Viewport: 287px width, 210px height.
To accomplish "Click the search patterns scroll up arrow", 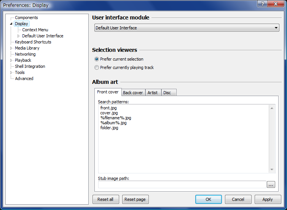I will click(272, 108).
